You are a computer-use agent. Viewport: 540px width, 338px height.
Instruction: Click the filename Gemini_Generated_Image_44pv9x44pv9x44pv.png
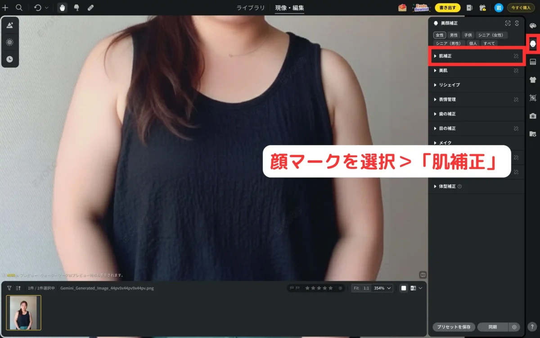(107, 288)
